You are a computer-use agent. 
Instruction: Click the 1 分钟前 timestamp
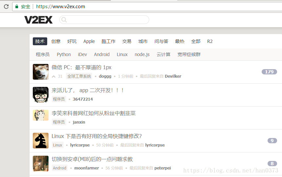(x=126, y=76)
